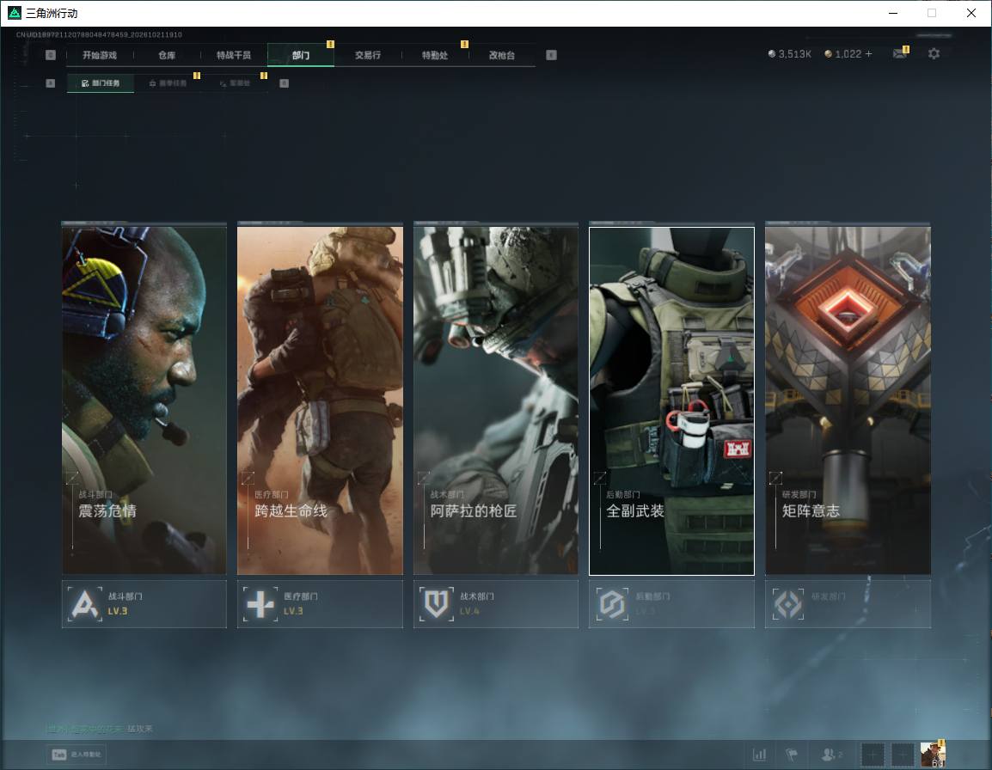The height and width of the screenshot is (770, 992).
Task: Open the 特勤处 tab
Action: pyautogui.click(x=435, y=55)
